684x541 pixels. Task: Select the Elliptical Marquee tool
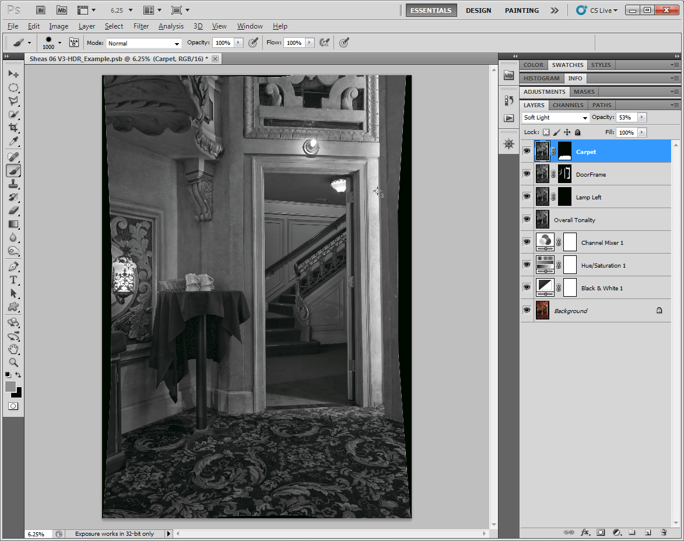(13, 87)
